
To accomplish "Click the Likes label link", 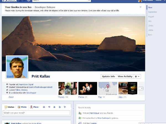I will [120, 97].
